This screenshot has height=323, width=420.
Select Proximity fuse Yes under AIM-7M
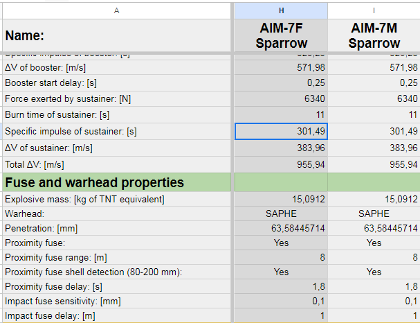[374, 243]
